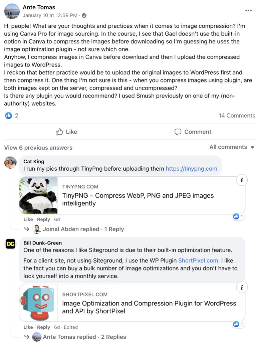Open the three-dot post options menu

tap(248, 10)
